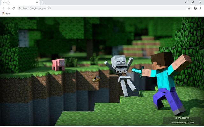Viewport: 204px width, 127px height.
Task: Click the Apps bookmark label
Action: [x=8, y=13]
